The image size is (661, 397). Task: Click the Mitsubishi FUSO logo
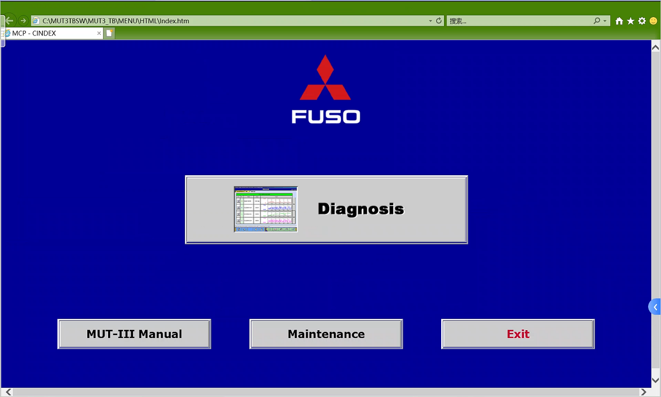[326, 89]
